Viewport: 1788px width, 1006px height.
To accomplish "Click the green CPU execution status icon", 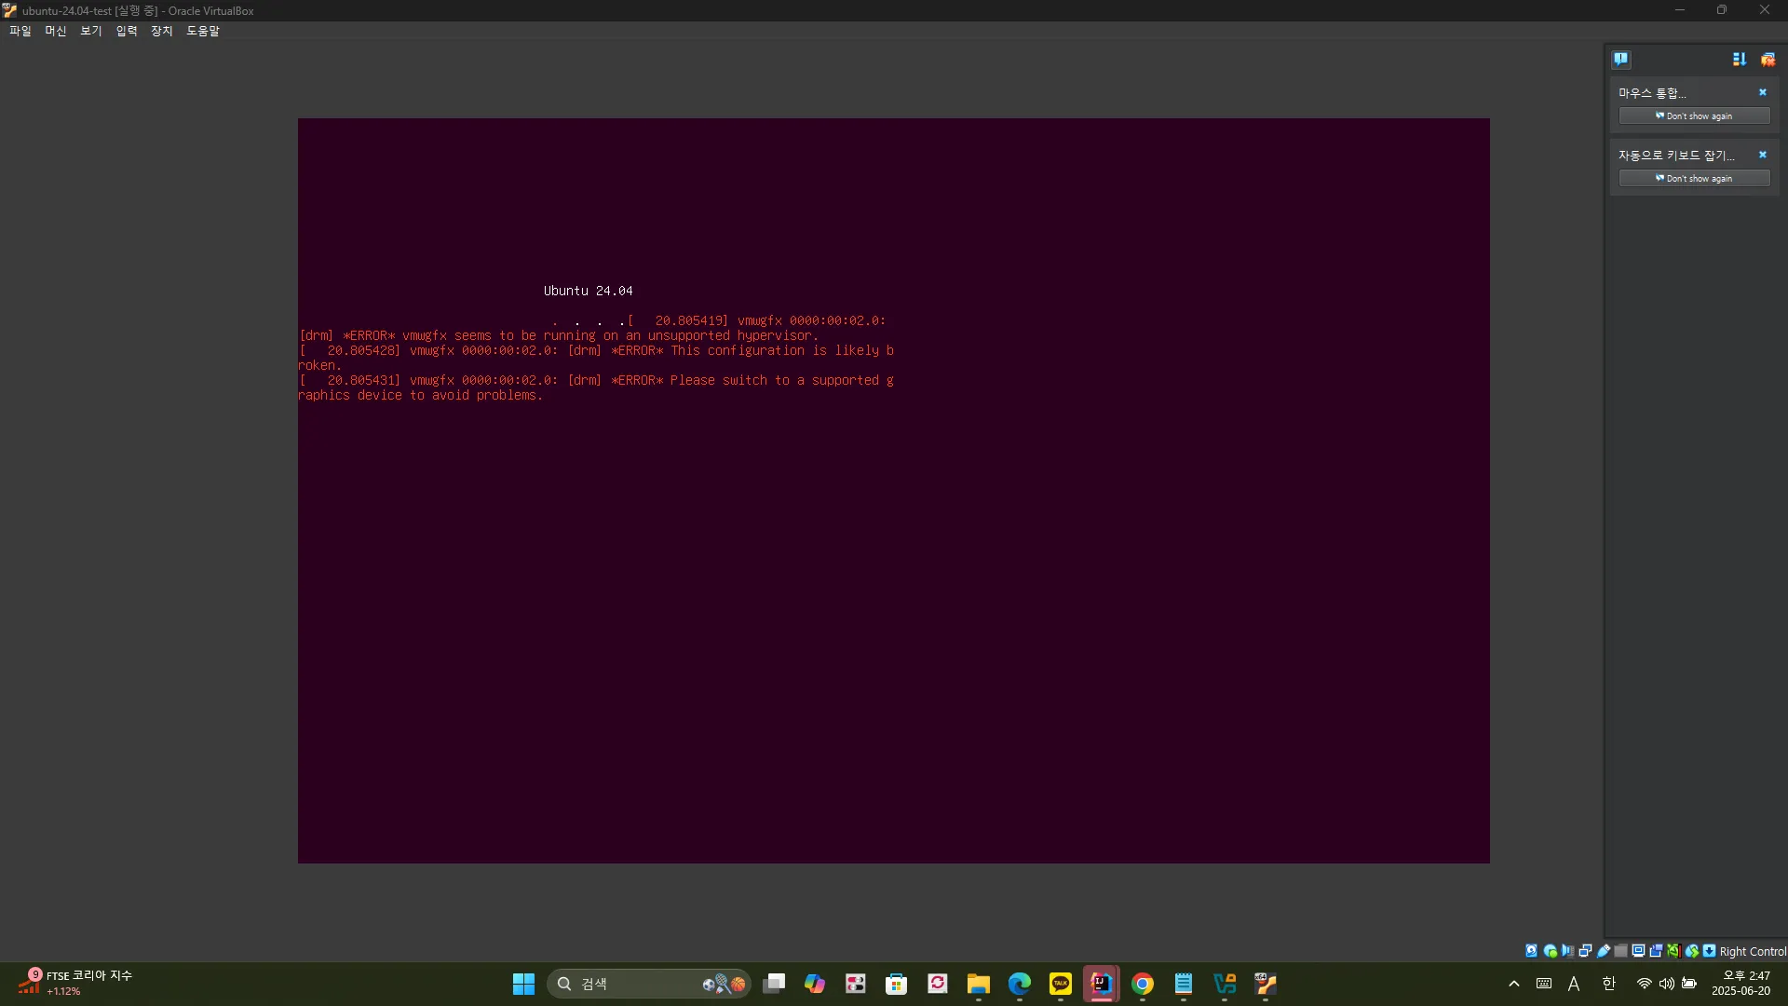I will pos(1673,951).
